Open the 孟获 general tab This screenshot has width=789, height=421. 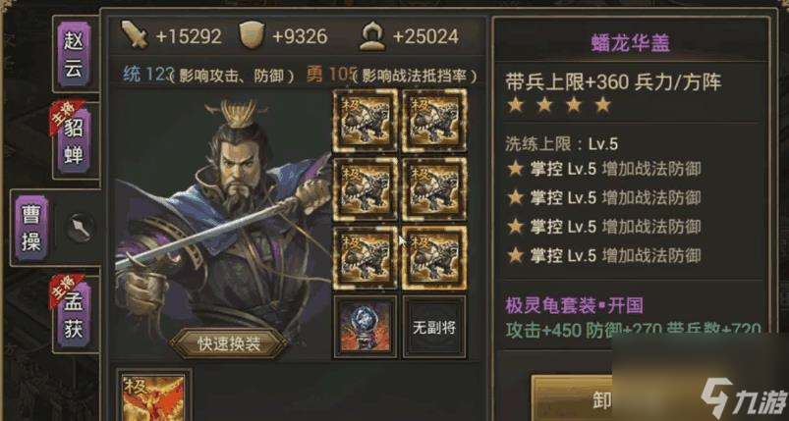tap(74, 315)
